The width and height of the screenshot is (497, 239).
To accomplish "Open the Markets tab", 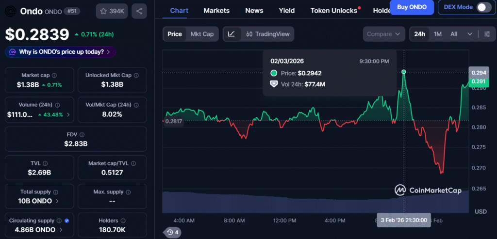I will click(x=216, y=11).
